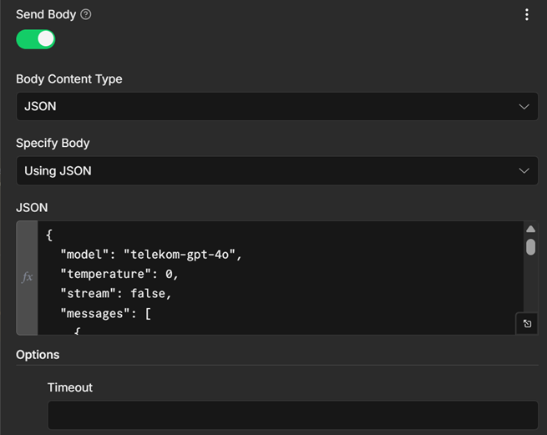Click the Send Body label text
This screenshot has width=547, height=435.
point(46,14)
